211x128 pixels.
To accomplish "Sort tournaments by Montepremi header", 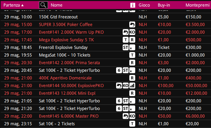I will [197, 5].
